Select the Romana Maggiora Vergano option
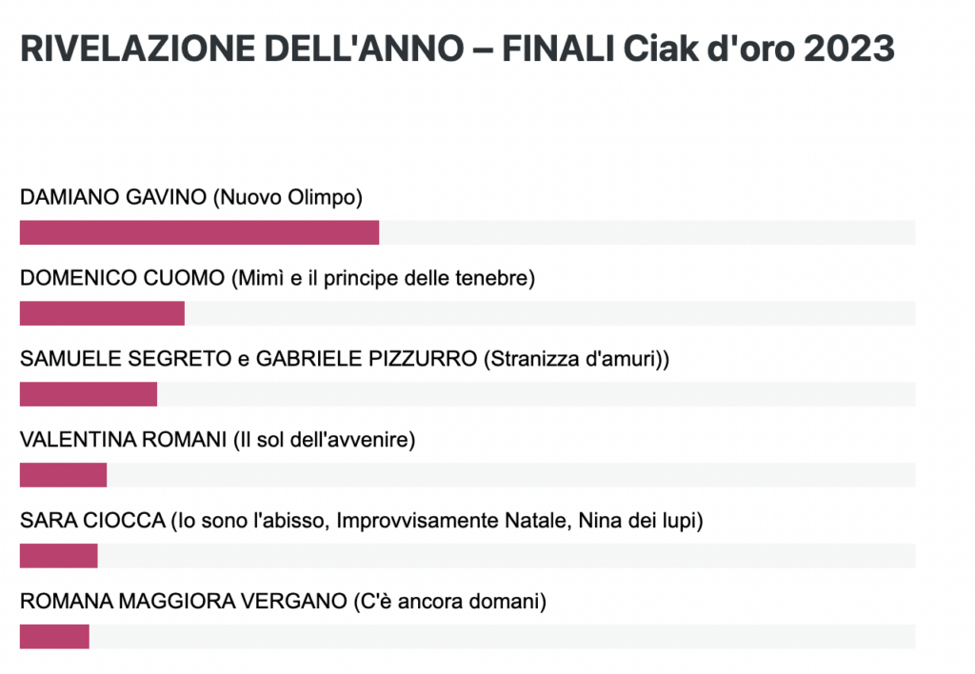 [x=283, y=602]
